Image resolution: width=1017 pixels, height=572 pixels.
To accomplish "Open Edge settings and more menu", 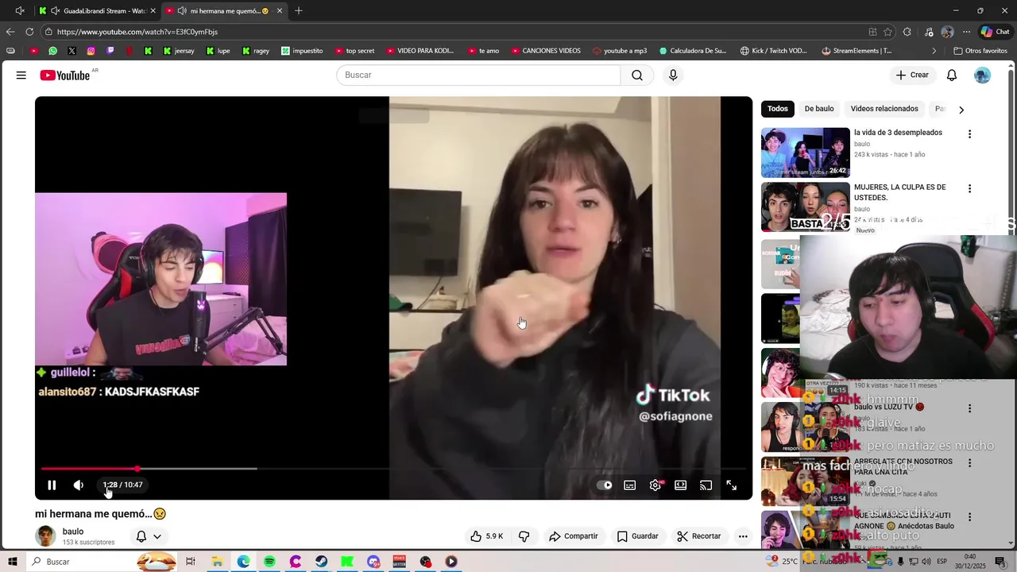I will [x=967, y=32].
